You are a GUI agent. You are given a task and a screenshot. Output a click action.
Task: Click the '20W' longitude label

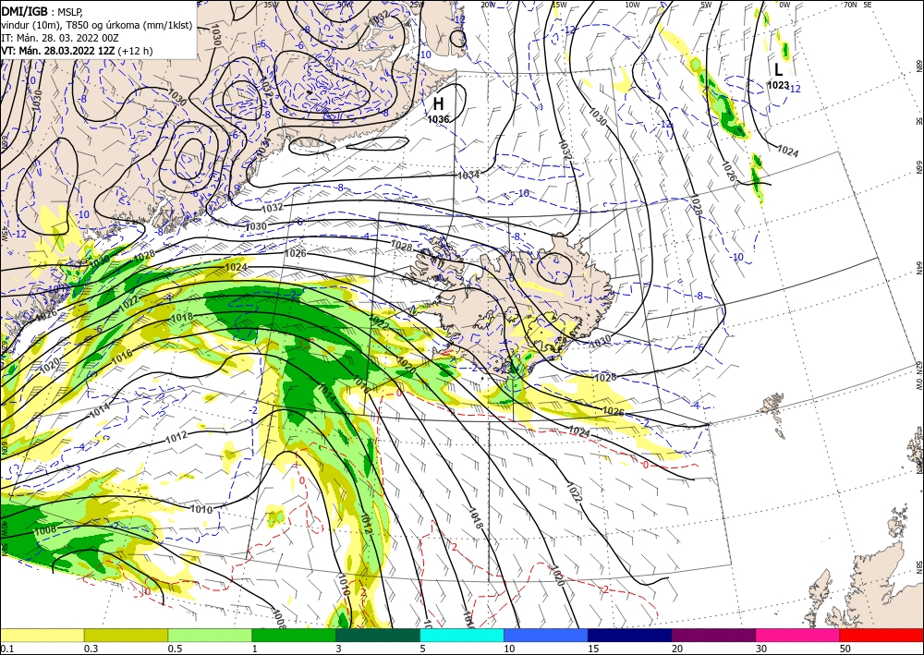point(487,5)
